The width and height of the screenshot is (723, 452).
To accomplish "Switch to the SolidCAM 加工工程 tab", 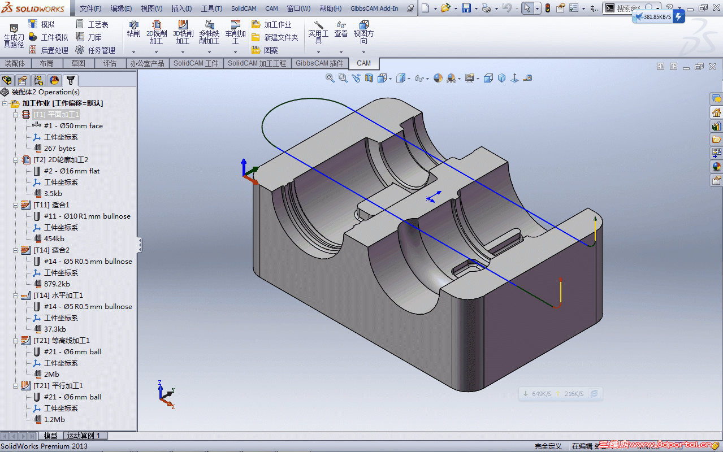I will point(257,63).
